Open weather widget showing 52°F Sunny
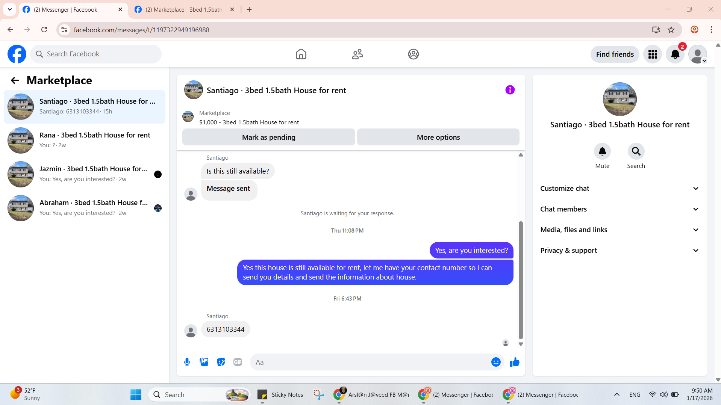This screenshot has height=405, width=721. [x=25, y=394]
